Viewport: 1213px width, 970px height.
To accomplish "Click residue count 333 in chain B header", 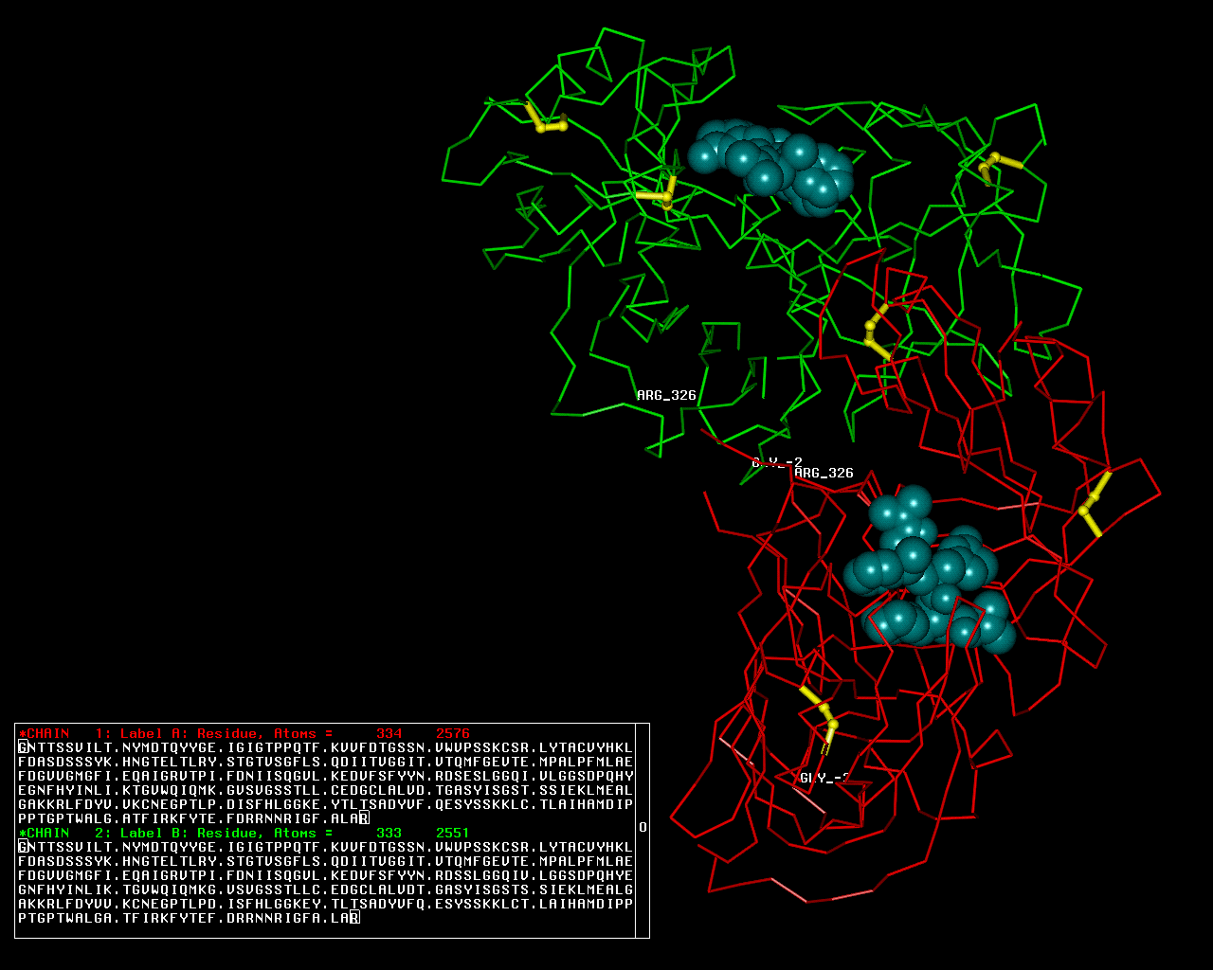I will [x=389, y=833].
